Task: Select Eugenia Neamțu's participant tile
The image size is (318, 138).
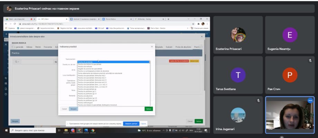Action: 290,36
